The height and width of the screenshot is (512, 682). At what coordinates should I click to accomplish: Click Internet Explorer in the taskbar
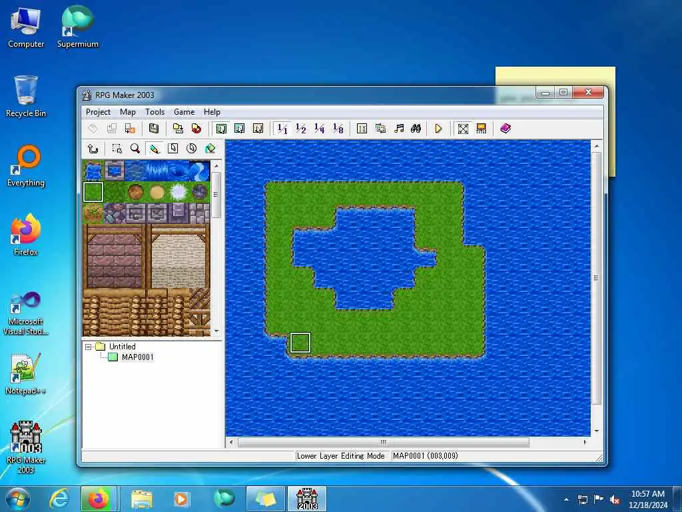point(59,499)
